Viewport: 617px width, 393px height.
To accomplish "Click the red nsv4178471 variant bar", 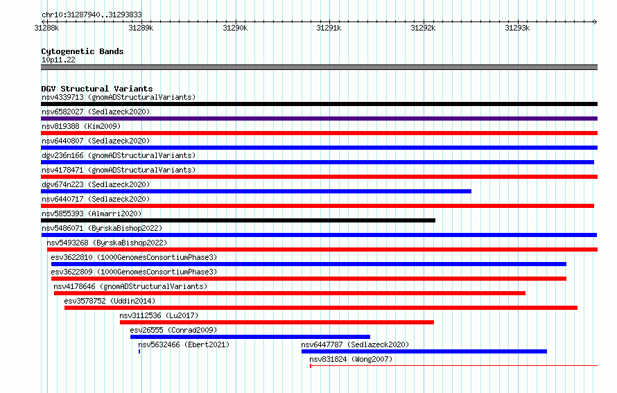I will pos(319,177).
